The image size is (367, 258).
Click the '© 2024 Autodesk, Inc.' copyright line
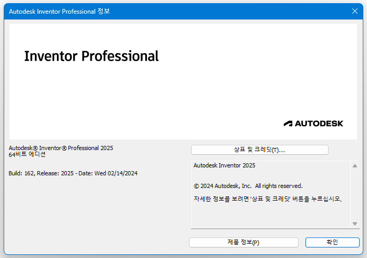point(248,186)
